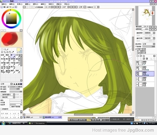Enable the clipping group checkbox
Image resolution: width=157 pixels, height=135 pixels.
pyautogui.click(x=136, y=51)
